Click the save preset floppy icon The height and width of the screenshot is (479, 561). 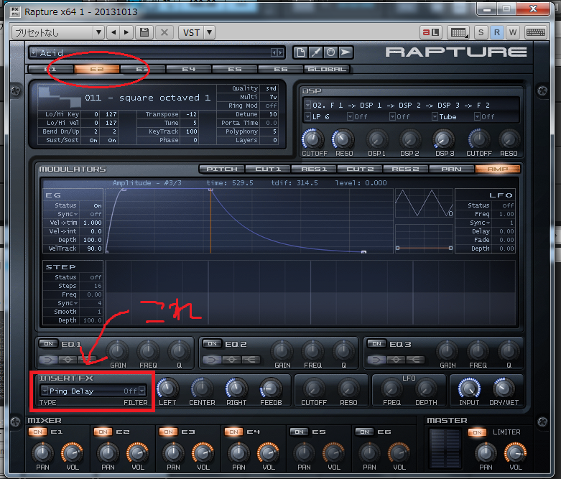144,32
